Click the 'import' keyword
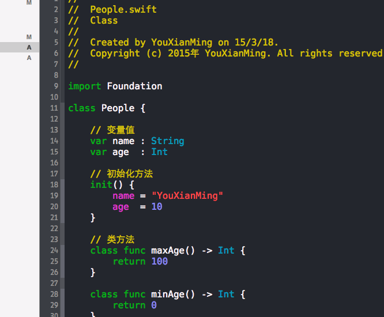 85,86
